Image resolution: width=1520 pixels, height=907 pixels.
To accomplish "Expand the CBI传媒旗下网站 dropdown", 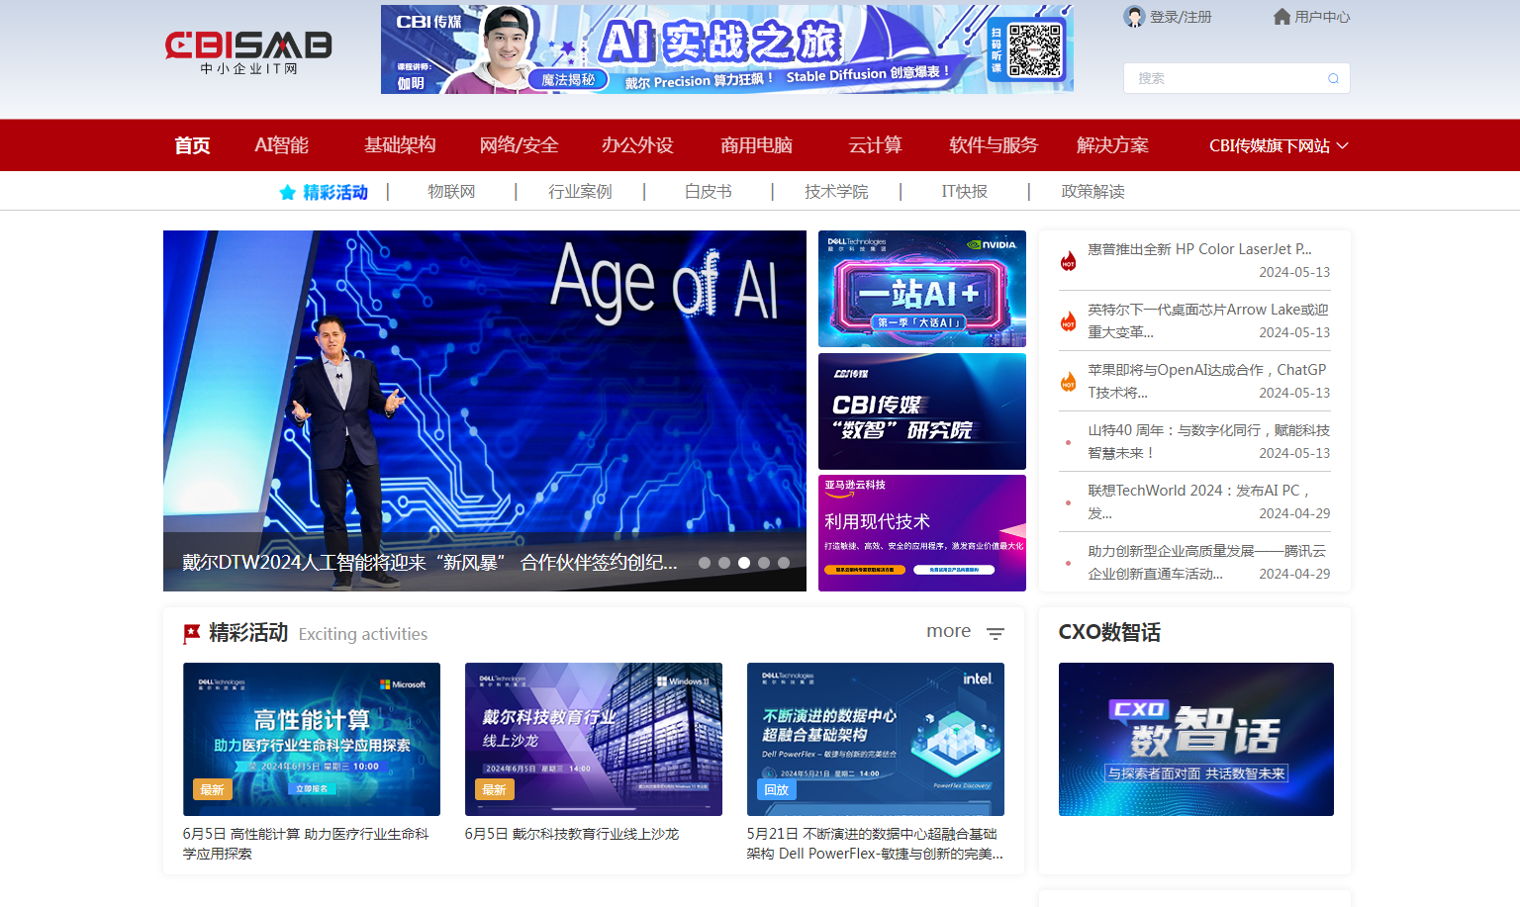I will [1279, 145].
